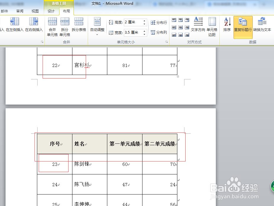Viewport: 274px width, 206px height.
Task: Click inside the 宽度 width input field
Action: coord(133,32)
